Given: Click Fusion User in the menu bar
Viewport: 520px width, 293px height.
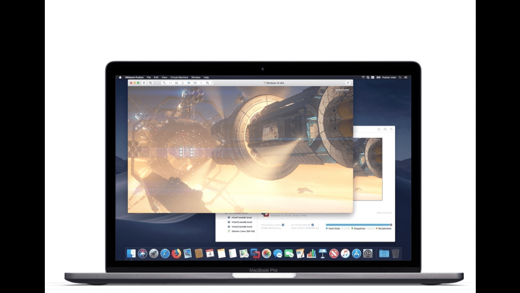Looking at the screenshot, I should (x=389, y=77).
